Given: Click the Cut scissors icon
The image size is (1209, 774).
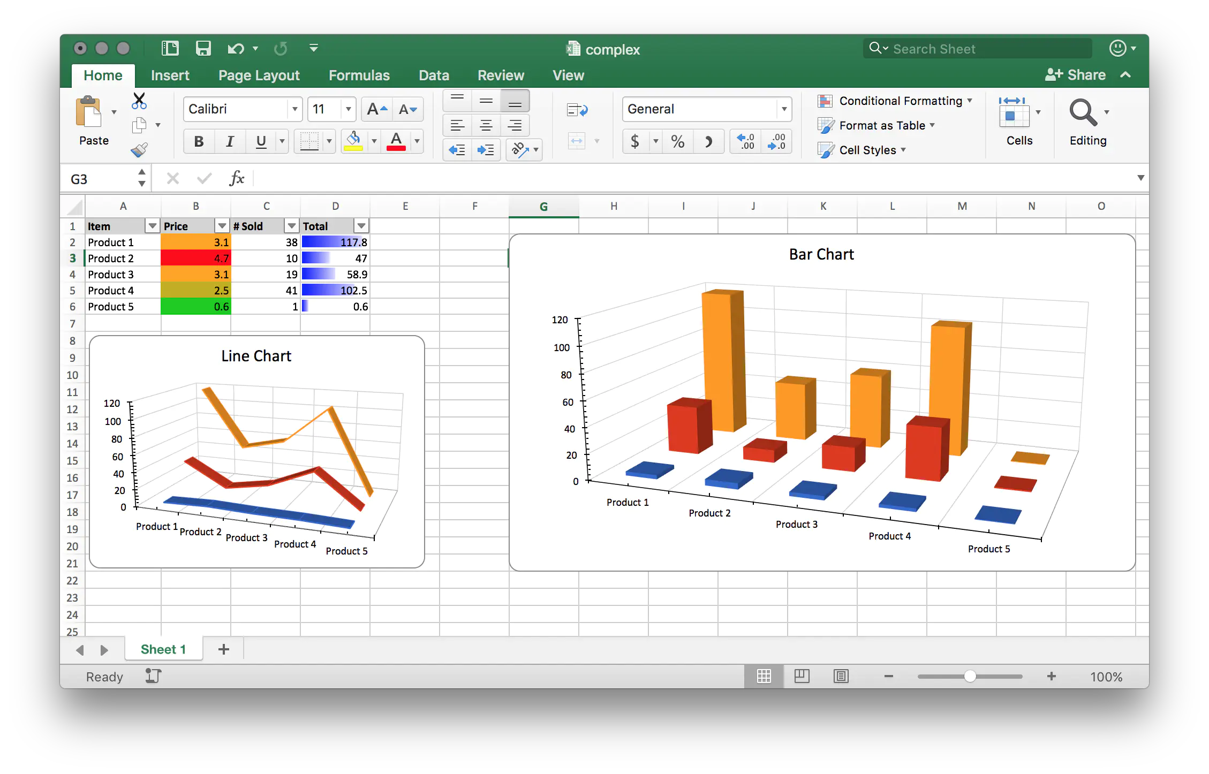Looking at the screenshot, I should coord(139,101).
